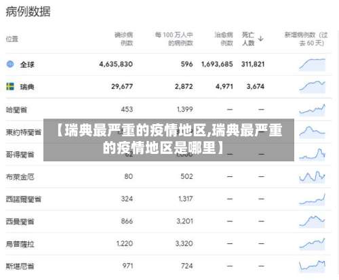Sort by the 确诊病例数 column header
The width and height of the screenshot is (339, 280).
point(123,39)
